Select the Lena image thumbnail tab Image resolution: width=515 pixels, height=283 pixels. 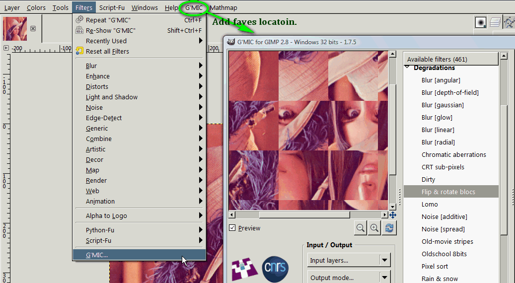[15, 29]
